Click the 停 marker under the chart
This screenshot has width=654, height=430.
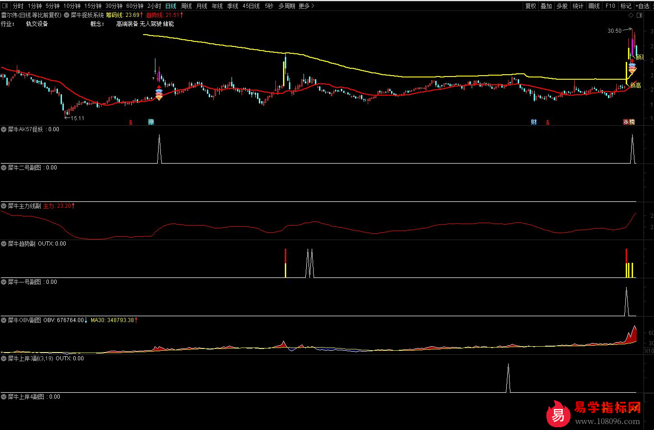(151, 122)
